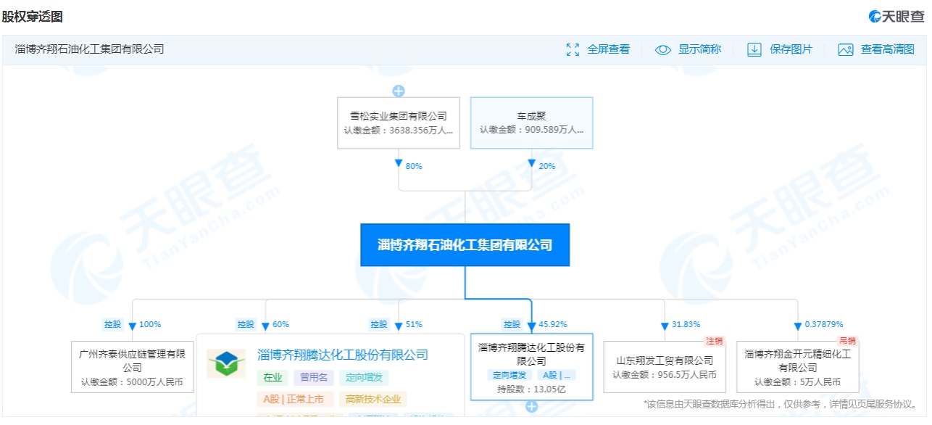Click the 控股 badge next to 51%

point(380,324)
